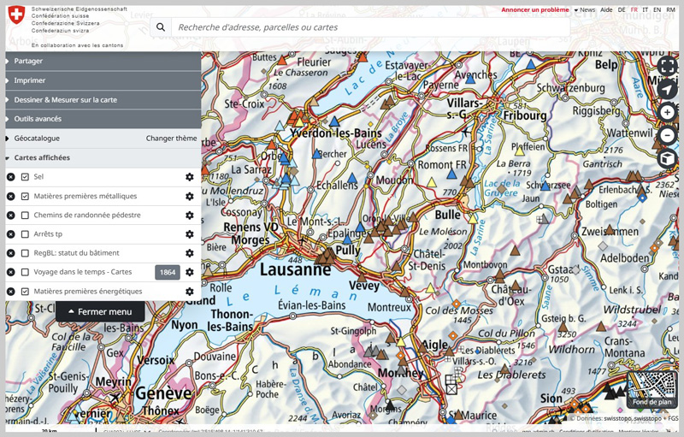Activate geolocation arrow button
This screenshot has height=437, width=684.
[667, 90]
